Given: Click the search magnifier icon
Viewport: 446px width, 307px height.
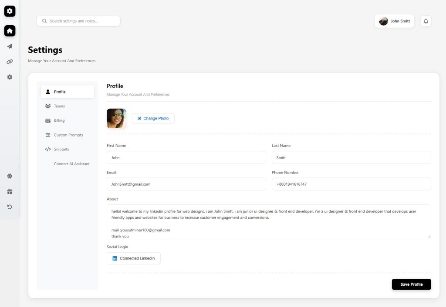Looking at the screenshot, I should pos(44,21).
